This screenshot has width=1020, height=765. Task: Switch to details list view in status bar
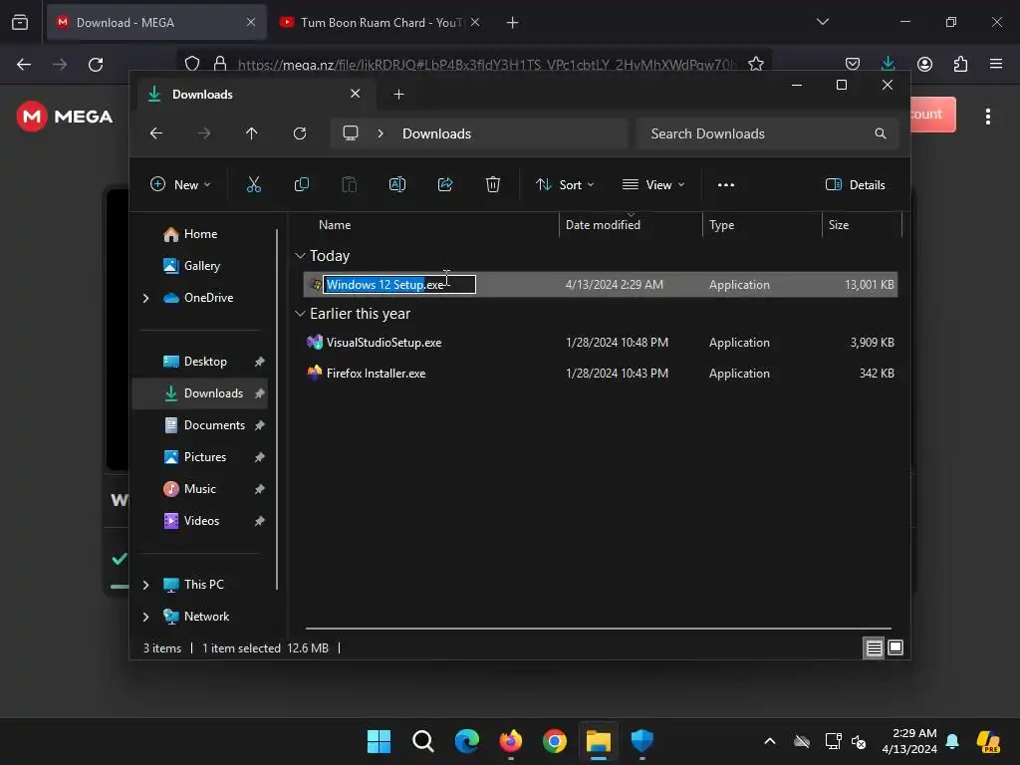pyautogui.click(x=874, y=647)
